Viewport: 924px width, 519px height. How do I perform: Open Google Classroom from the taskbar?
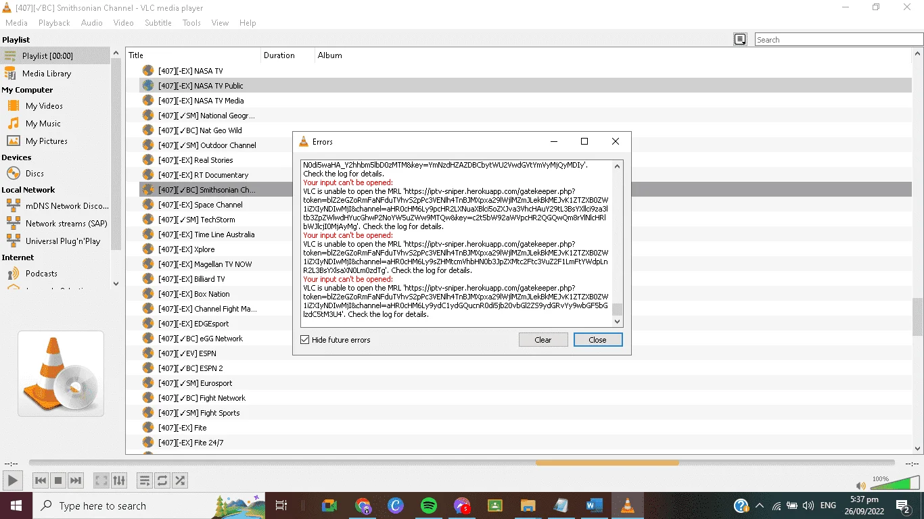coord(495,505)
